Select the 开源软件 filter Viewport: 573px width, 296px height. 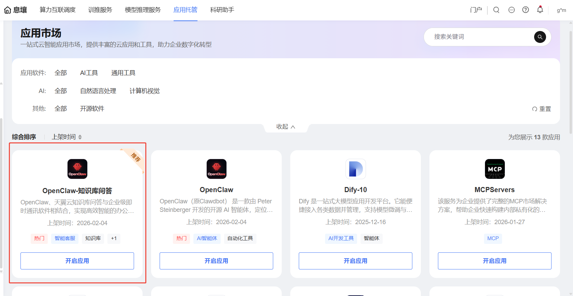[x=92, y=109]
